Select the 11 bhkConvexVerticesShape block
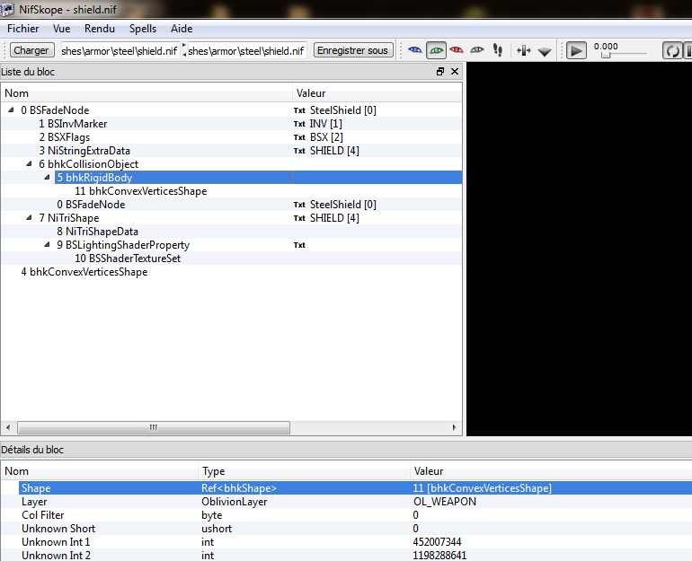 (141, 191)
